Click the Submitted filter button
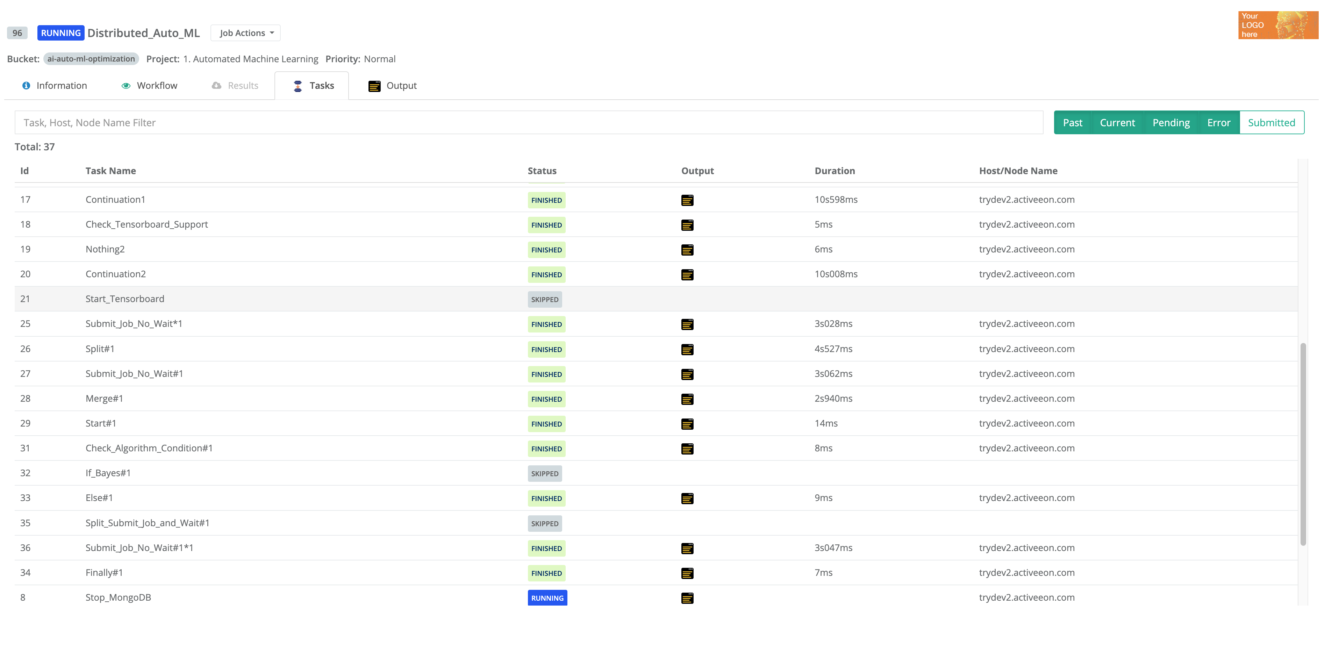The width and height of the screenshot is (1332, 665). [1272, 121]
